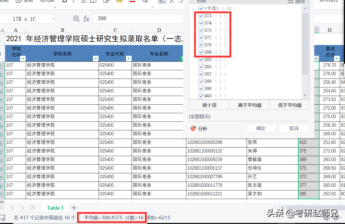The image size is (345, 224).
Task: Uncheck filter value 375
Action: [201, 30]
